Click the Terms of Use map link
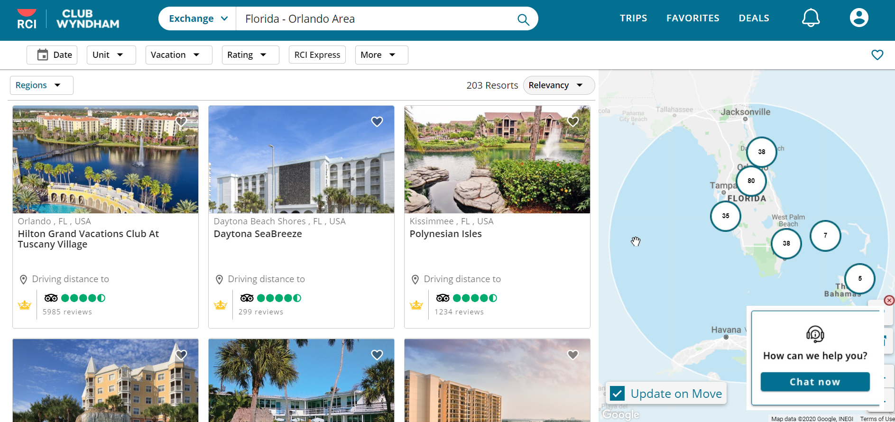This screenshot has height=422, width=895. [877, 419]
